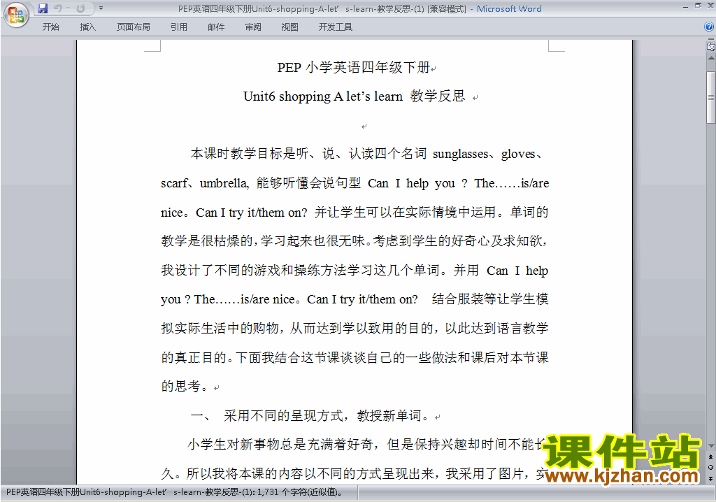Click the vertical scrollbar up arrow
Screen dimensions: 716x502
tap(710, 59)
